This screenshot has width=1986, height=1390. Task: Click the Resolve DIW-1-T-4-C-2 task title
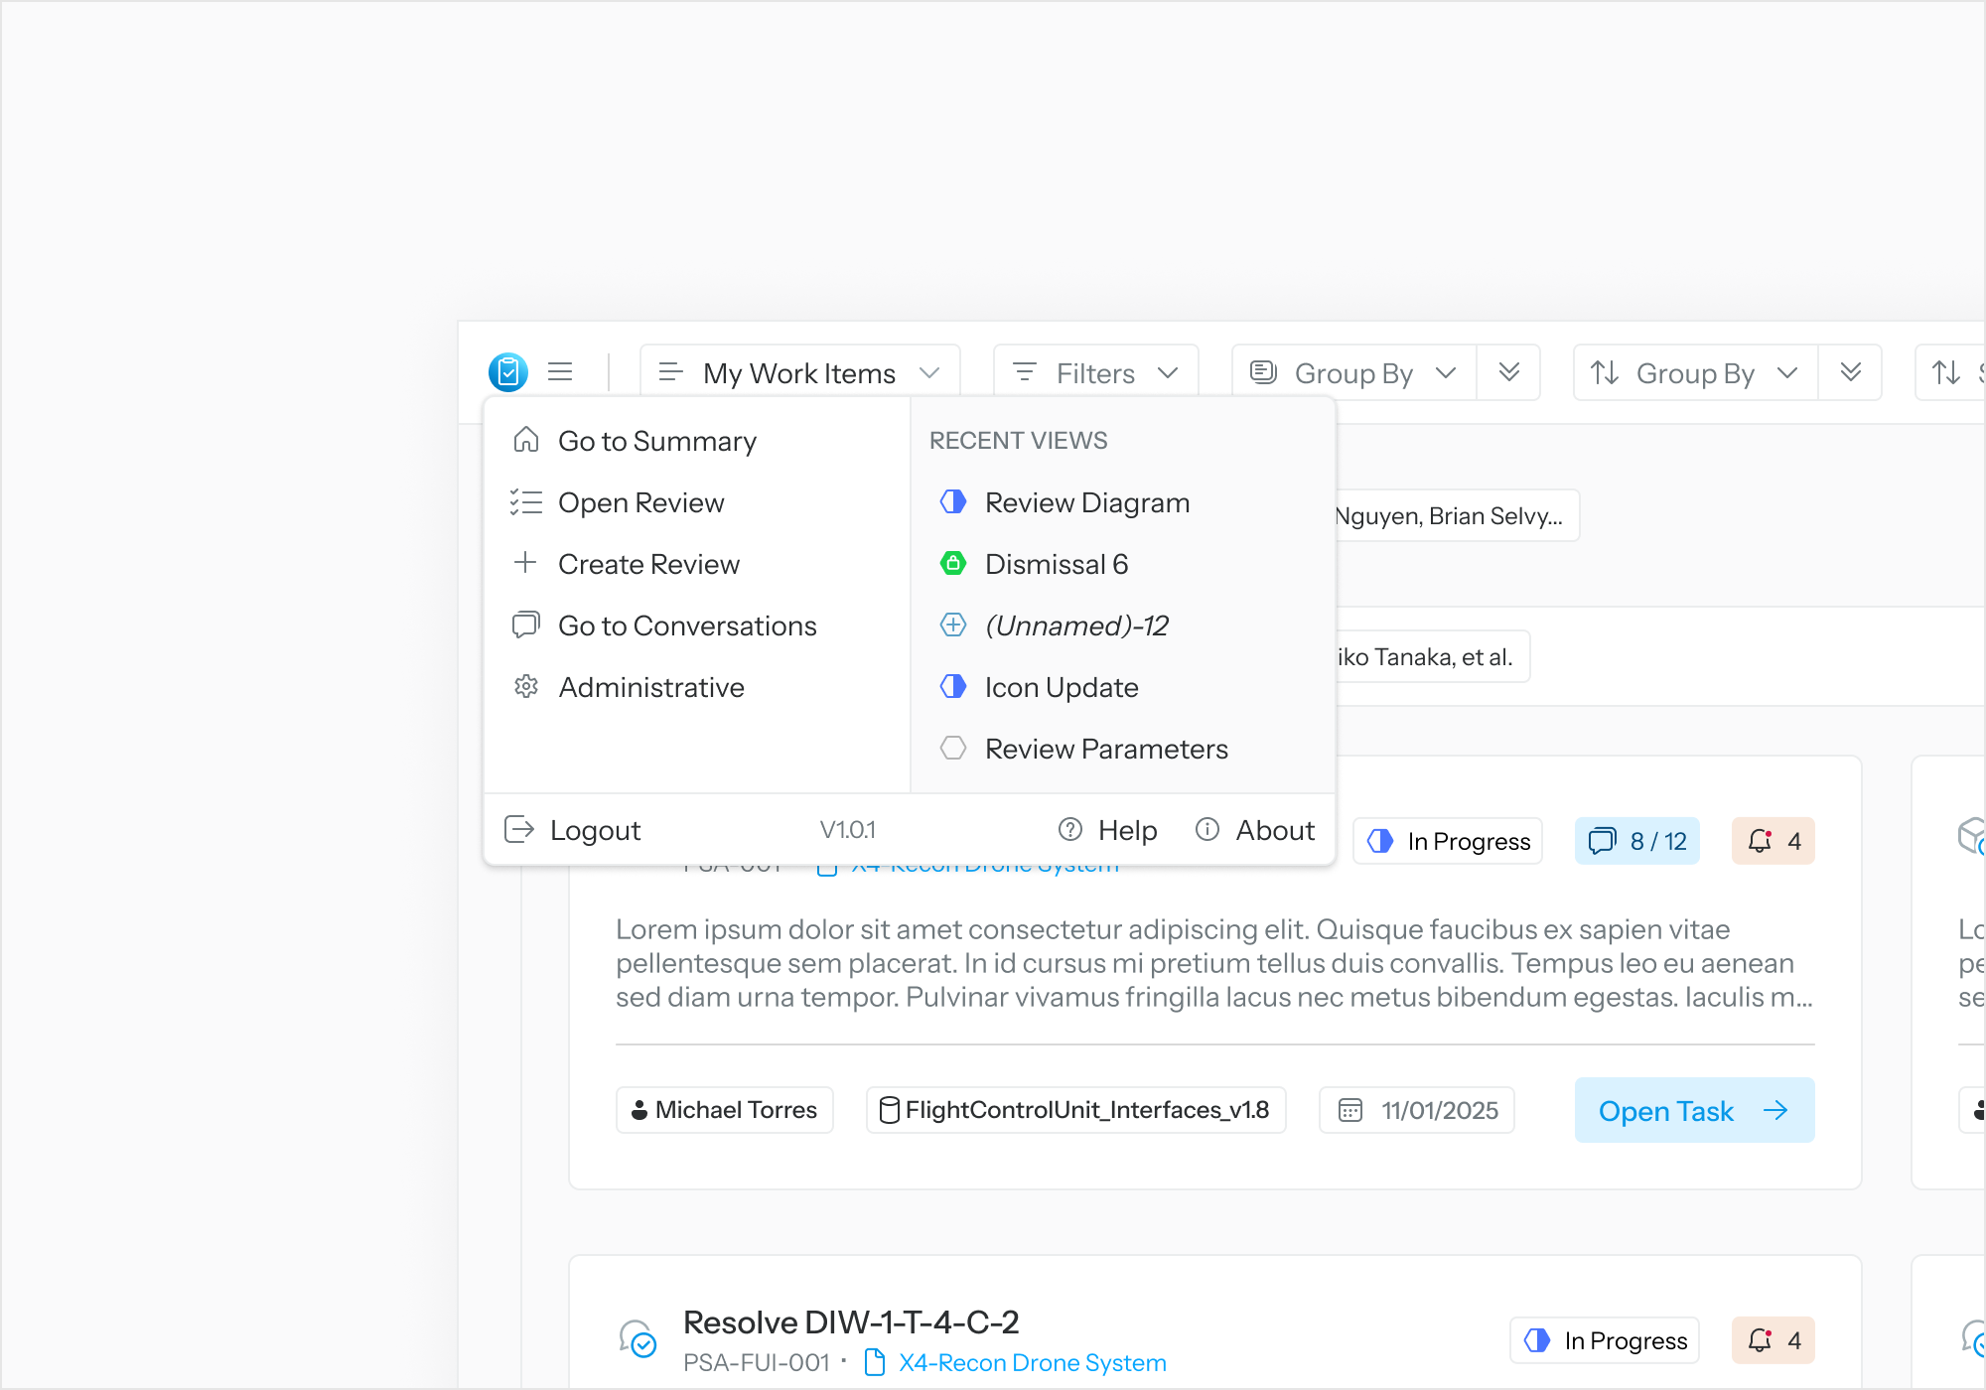coord(850,1321)
